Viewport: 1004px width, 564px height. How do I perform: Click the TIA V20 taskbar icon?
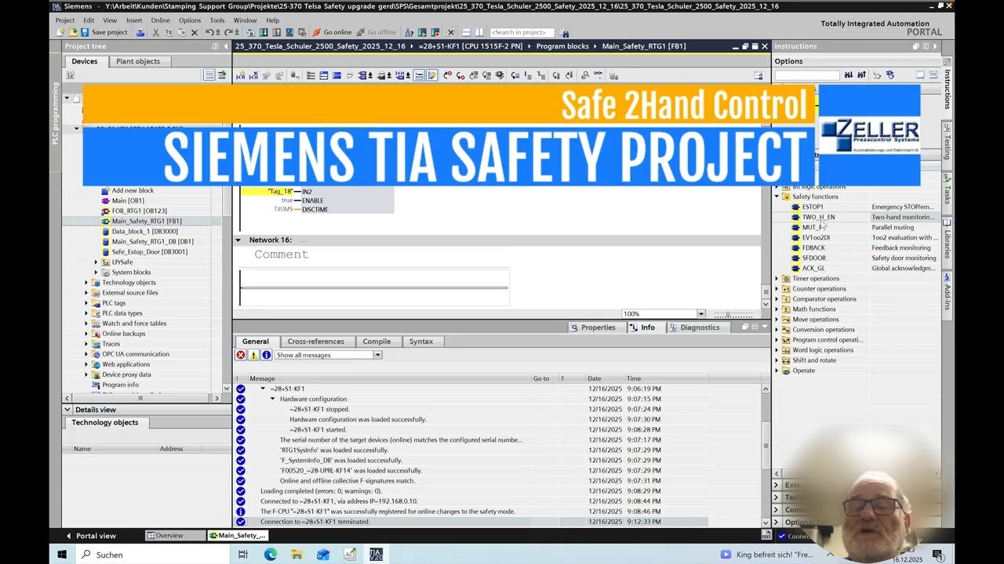point(376,554)
